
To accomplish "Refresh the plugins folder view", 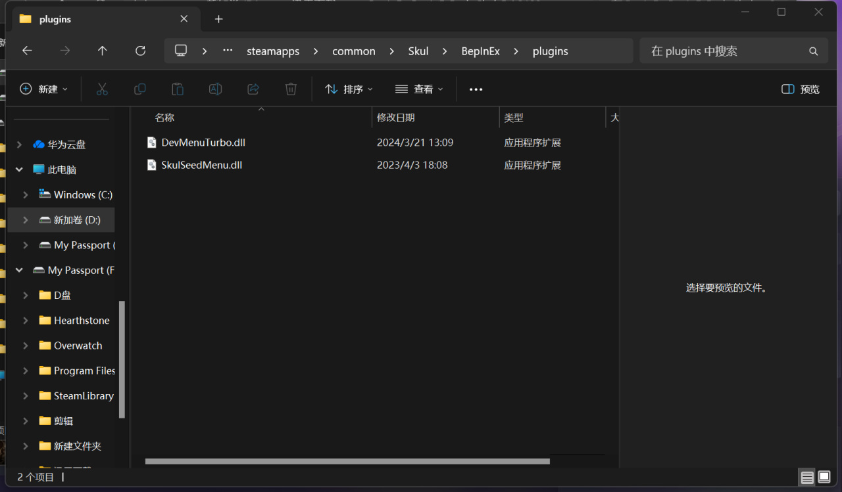I will (x=140, y=51).
